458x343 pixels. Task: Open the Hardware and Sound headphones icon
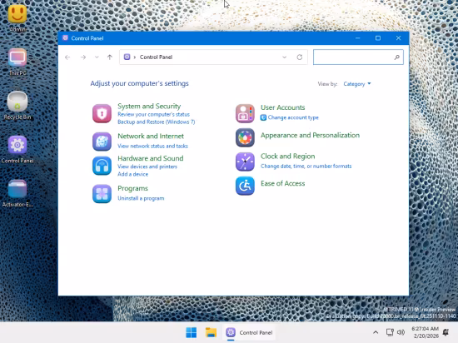click(102, 166)
